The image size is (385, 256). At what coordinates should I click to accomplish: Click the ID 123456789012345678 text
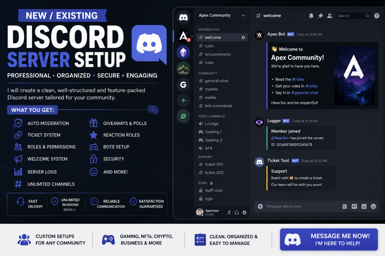(x=292, y=145)
